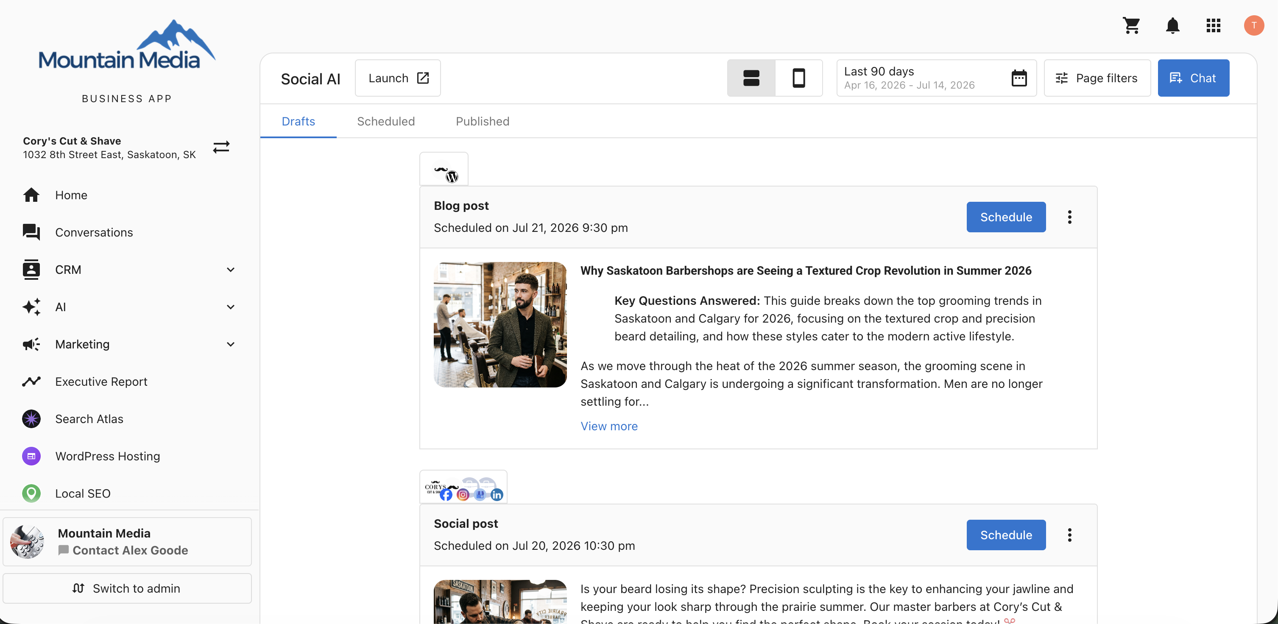Click the Launch button
1278x624 pixels.
[x=398, y=78]
